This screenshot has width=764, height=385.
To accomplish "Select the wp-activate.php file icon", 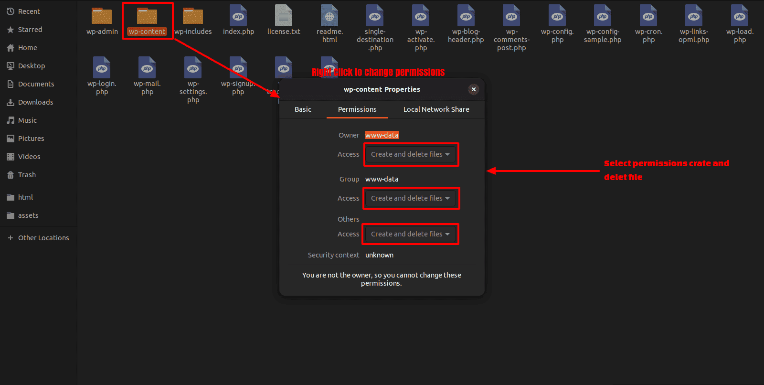I will 421,15.
